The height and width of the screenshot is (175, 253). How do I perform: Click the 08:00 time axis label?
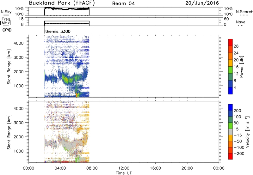point(92,168)
